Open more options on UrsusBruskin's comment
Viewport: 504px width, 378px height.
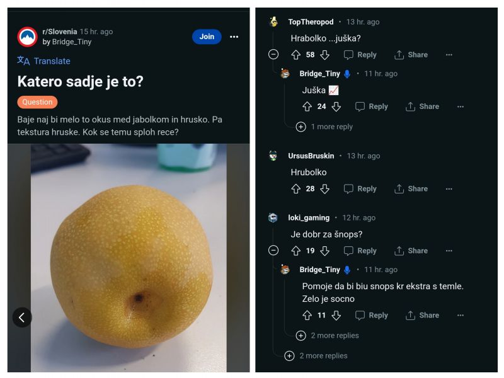[449, 189]
